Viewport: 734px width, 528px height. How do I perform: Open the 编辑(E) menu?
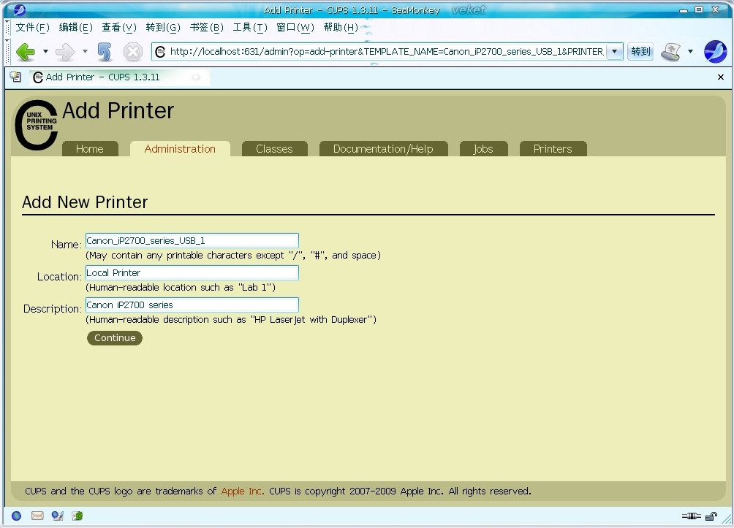click(76, 28)
